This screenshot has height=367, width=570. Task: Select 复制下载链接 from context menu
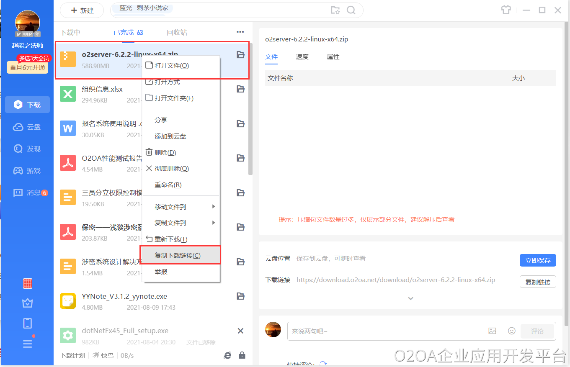click(178, 256)
